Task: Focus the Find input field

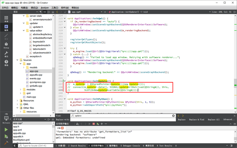Action: tap(123, 116)
